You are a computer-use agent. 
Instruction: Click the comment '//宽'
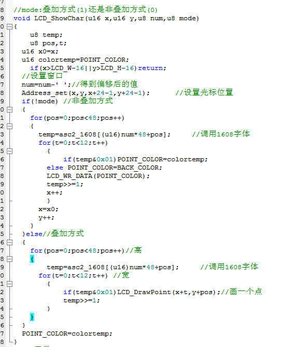[121, 275]
